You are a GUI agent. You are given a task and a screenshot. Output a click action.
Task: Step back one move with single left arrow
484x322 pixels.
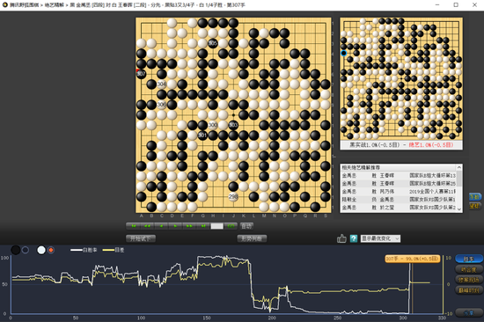click(x=161, y=226)
